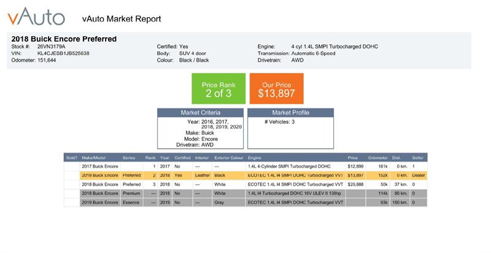This screenshot has width=491, height=253.
Task: Click the 'Sold?' column header
Action: coord(72,158)
